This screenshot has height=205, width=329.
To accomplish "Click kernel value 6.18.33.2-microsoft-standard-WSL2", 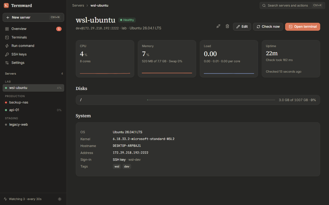I will pos(144,139).
